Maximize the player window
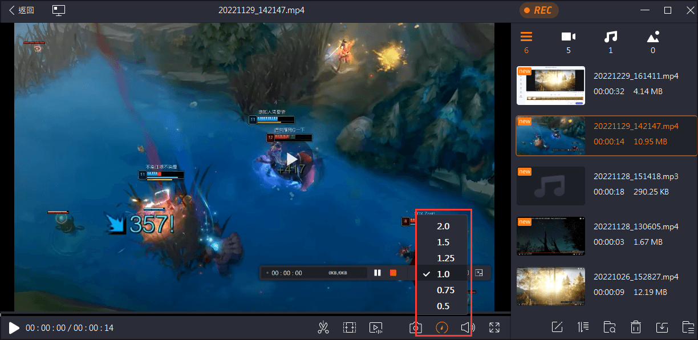Screen dimensions: 698x340 click(x=668, y=10)
